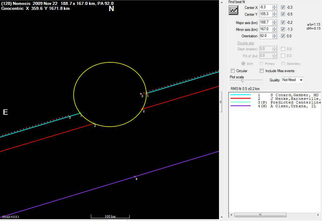Image resolution: width=322 pixels, height=221 pixels.
Task: Toggle the Major axis fit checkbox
Action: pos(283,23)
